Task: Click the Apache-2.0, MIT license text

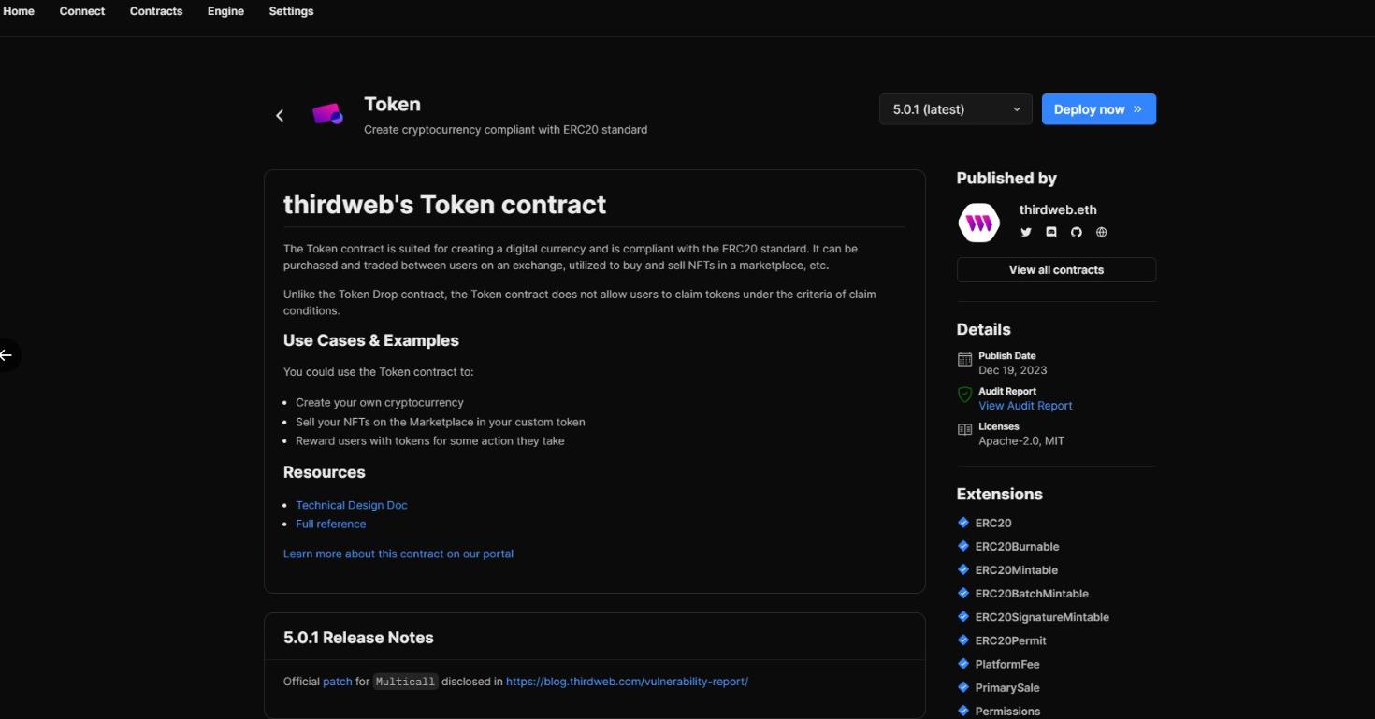Action: point(1021,440)
